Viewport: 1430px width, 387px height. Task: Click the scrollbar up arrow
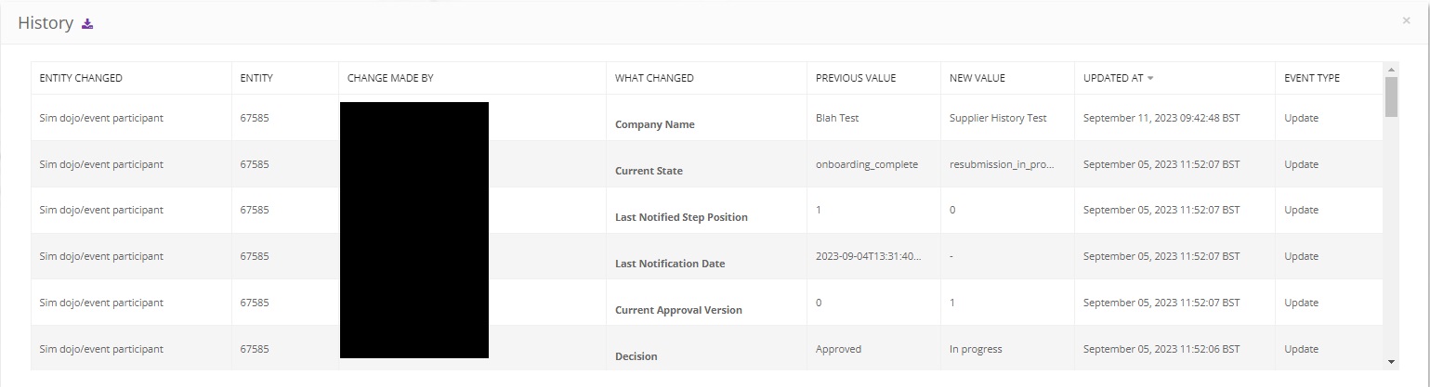(x=1391, y=70)
